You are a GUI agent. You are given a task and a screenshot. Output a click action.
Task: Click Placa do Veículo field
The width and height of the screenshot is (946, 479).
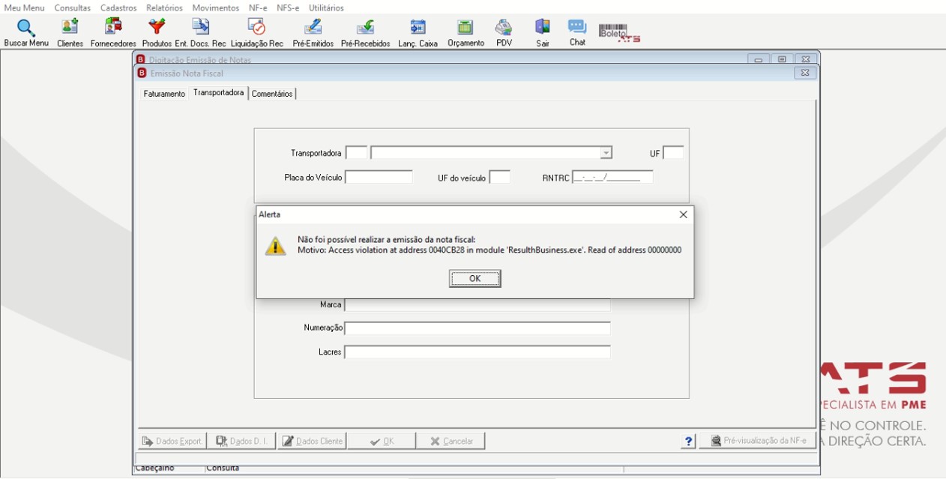click(379, 177)
